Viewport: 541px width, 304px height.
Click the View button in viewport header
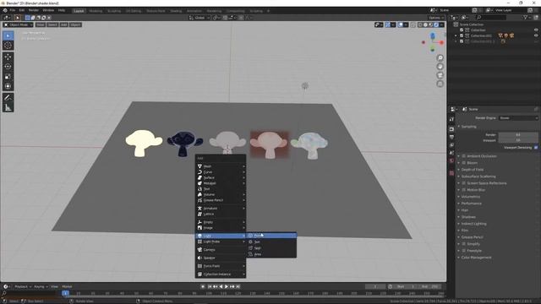coord(41,24)
